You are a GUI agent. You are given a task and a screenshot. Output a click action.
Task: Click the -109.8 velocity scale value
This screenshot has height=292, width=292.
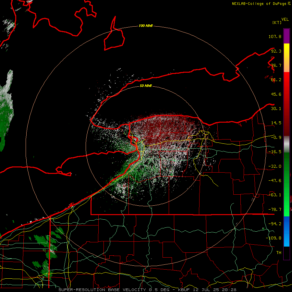[274, 238]
